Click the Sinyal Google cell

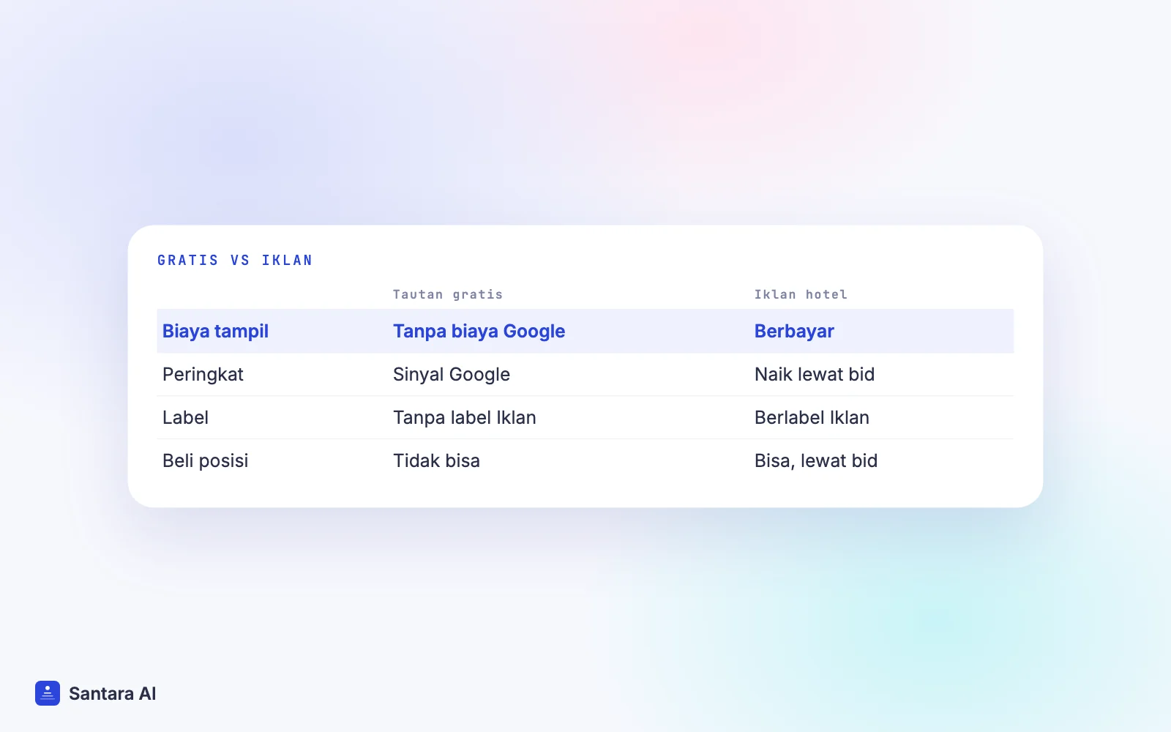pos(452,374)
